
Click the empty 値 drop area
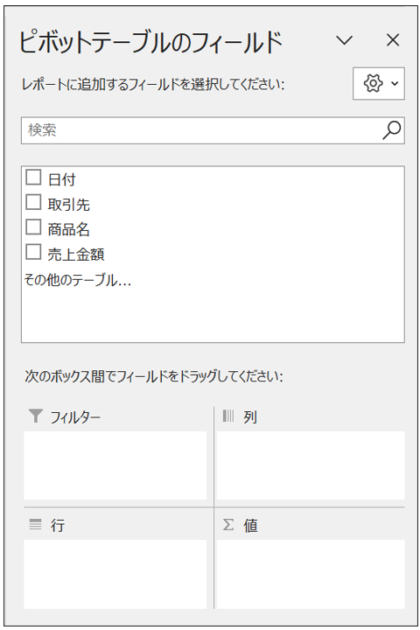tap(311, 574)
